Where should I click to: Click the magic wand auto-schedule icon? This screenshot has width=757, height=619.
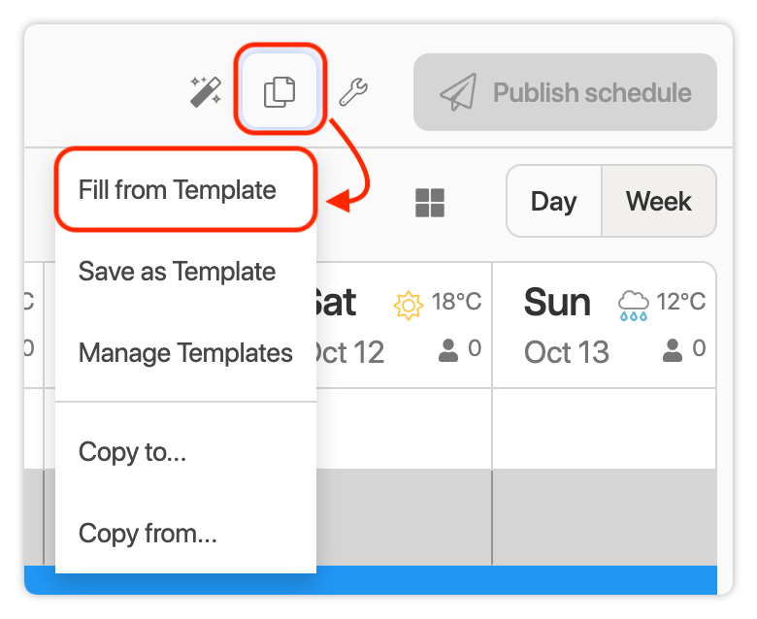point(206,91)
